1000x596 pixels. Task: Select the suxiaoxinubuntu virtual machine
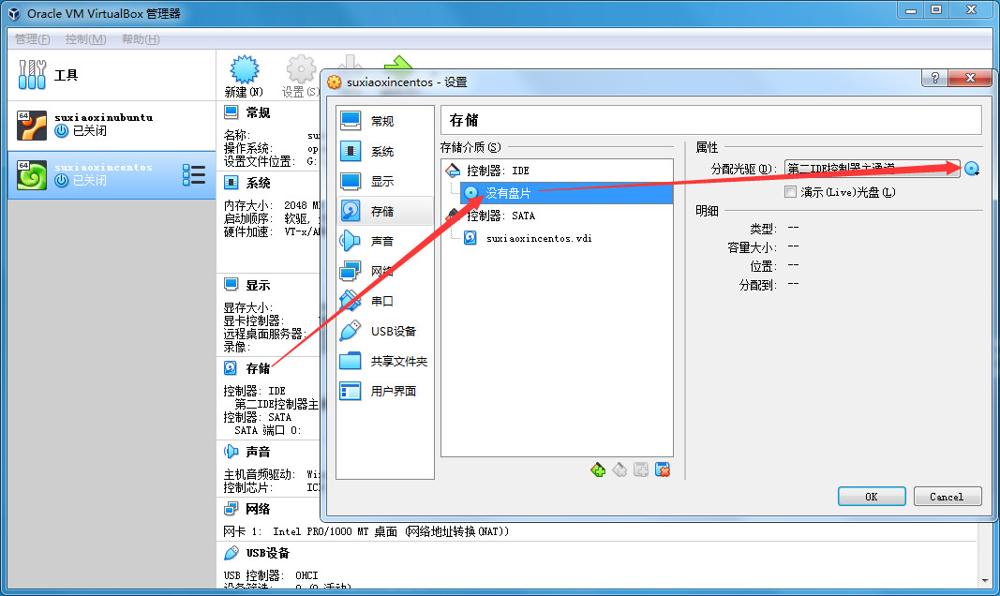coord(112,125)
